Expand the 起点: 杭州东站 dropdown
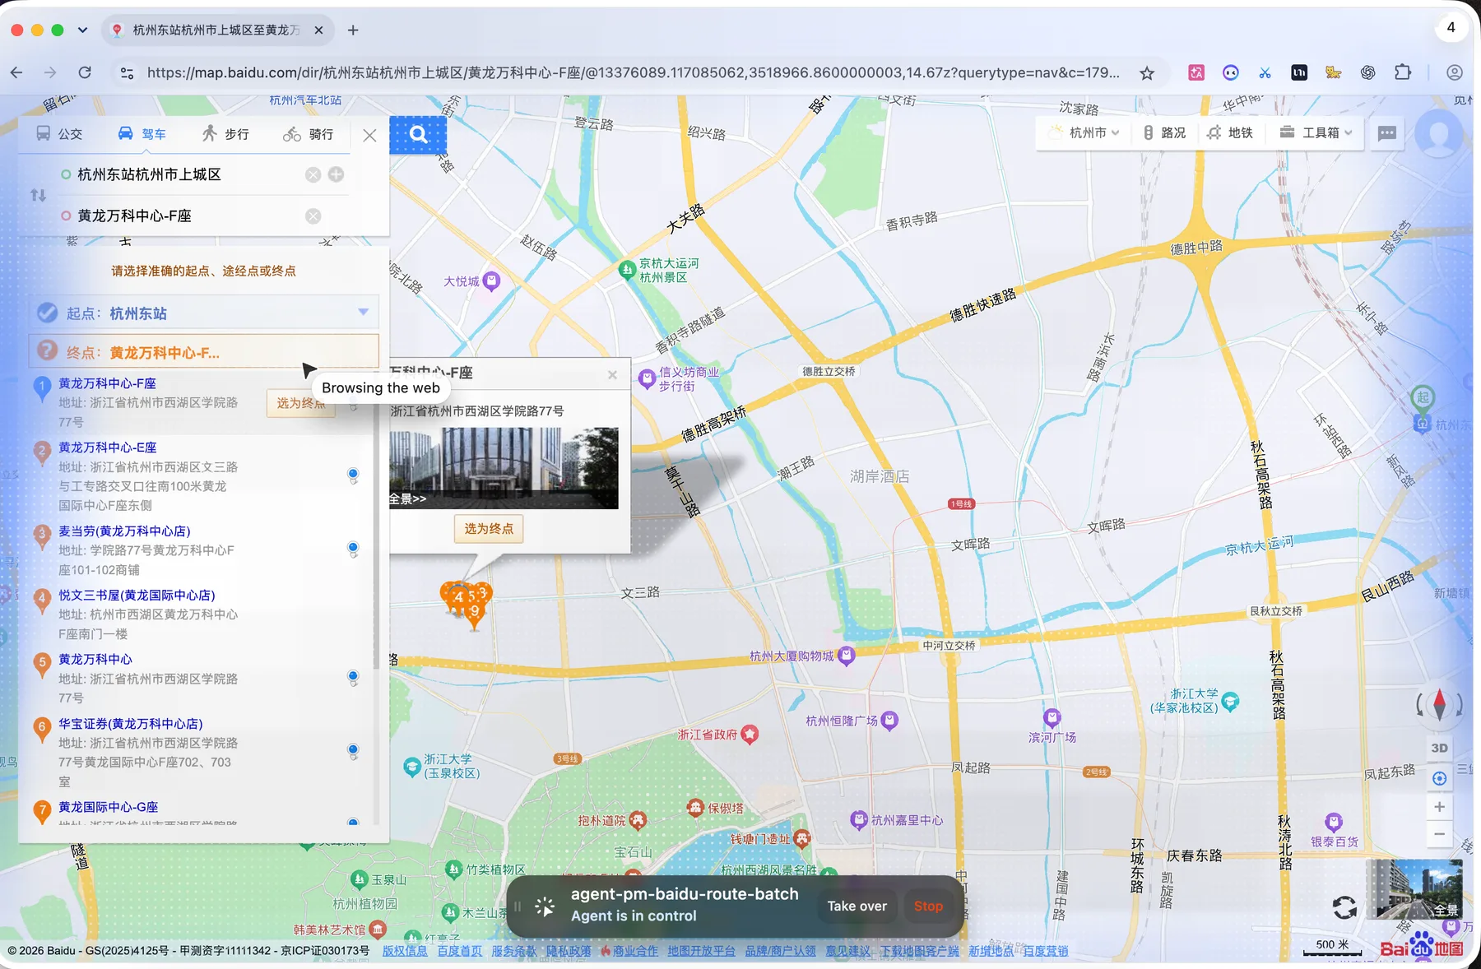The height and width of the screenshot is (969, 1481). [x=363, y=312]
